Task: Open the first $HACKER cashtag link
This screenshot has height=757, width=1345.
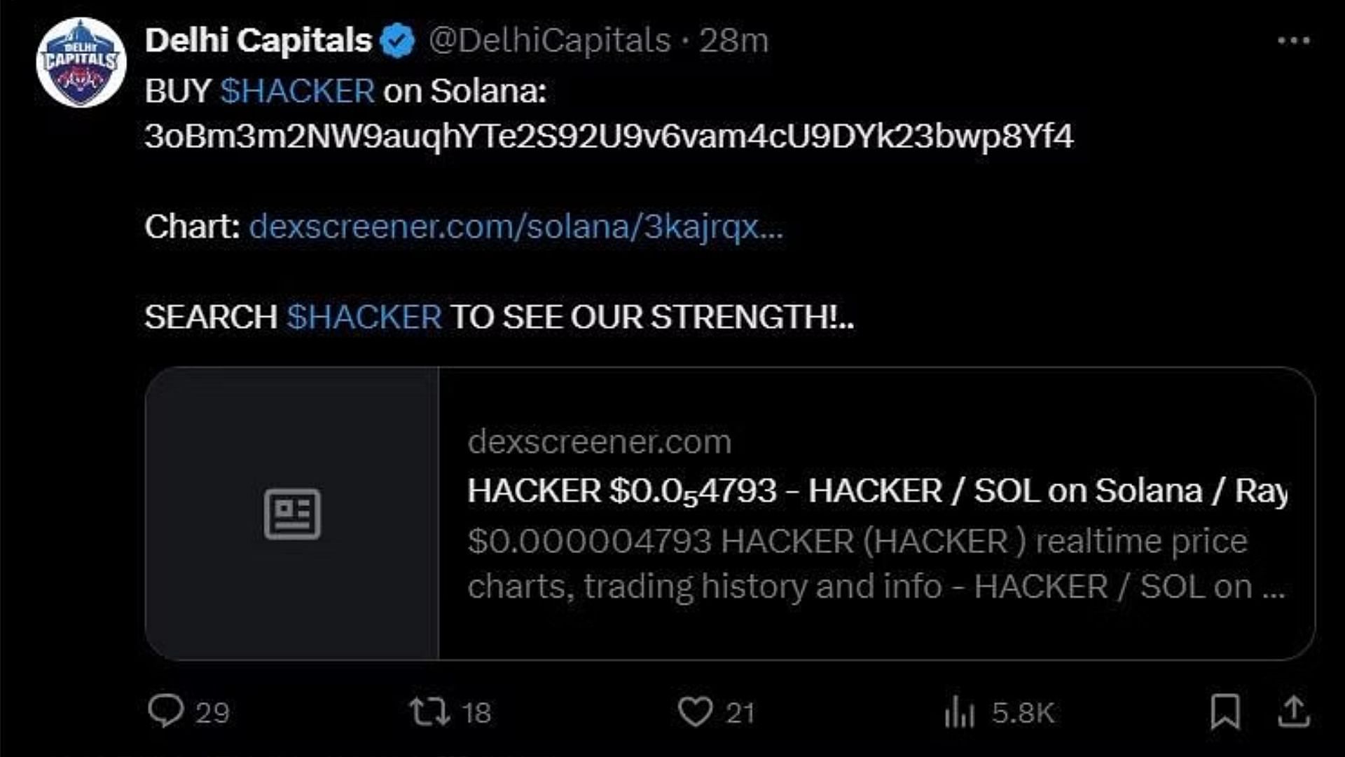Action: [298, 91]
